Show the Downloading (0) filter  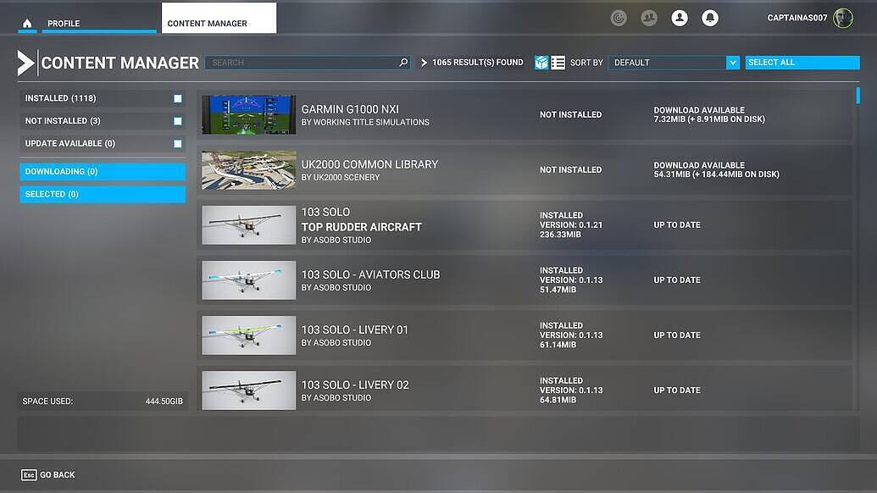pos(103,172)
